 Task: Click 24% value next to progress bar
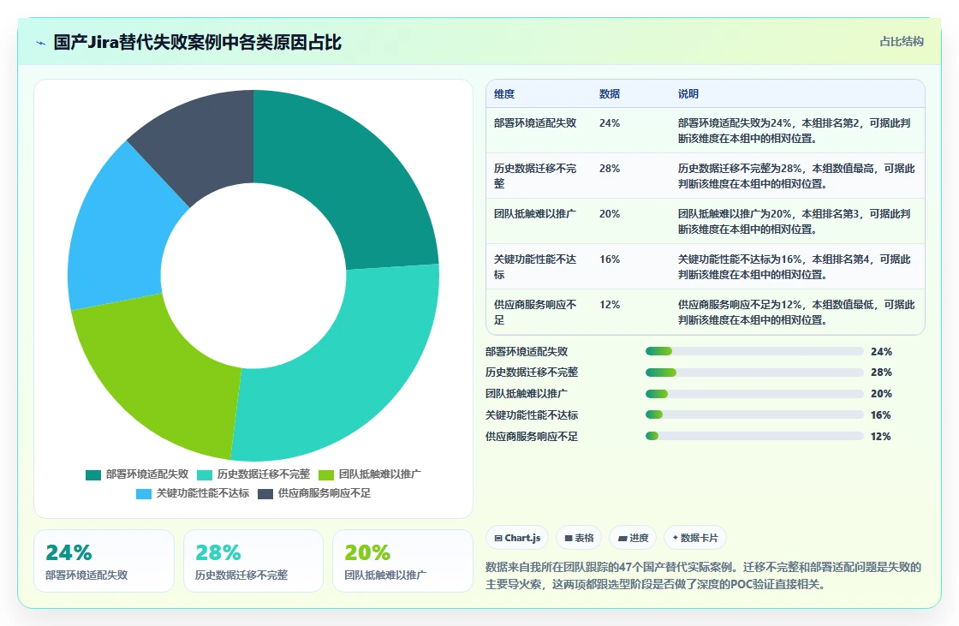(x=881, y=351)
